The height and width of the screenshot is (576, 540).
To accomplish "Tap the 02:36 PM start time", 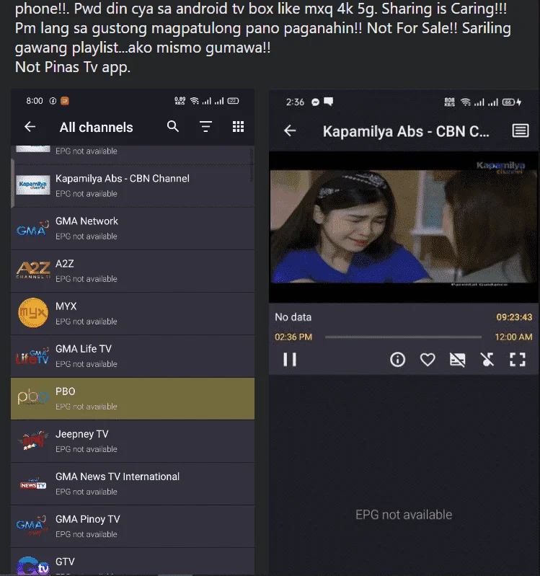I will [x=293, y=337].
